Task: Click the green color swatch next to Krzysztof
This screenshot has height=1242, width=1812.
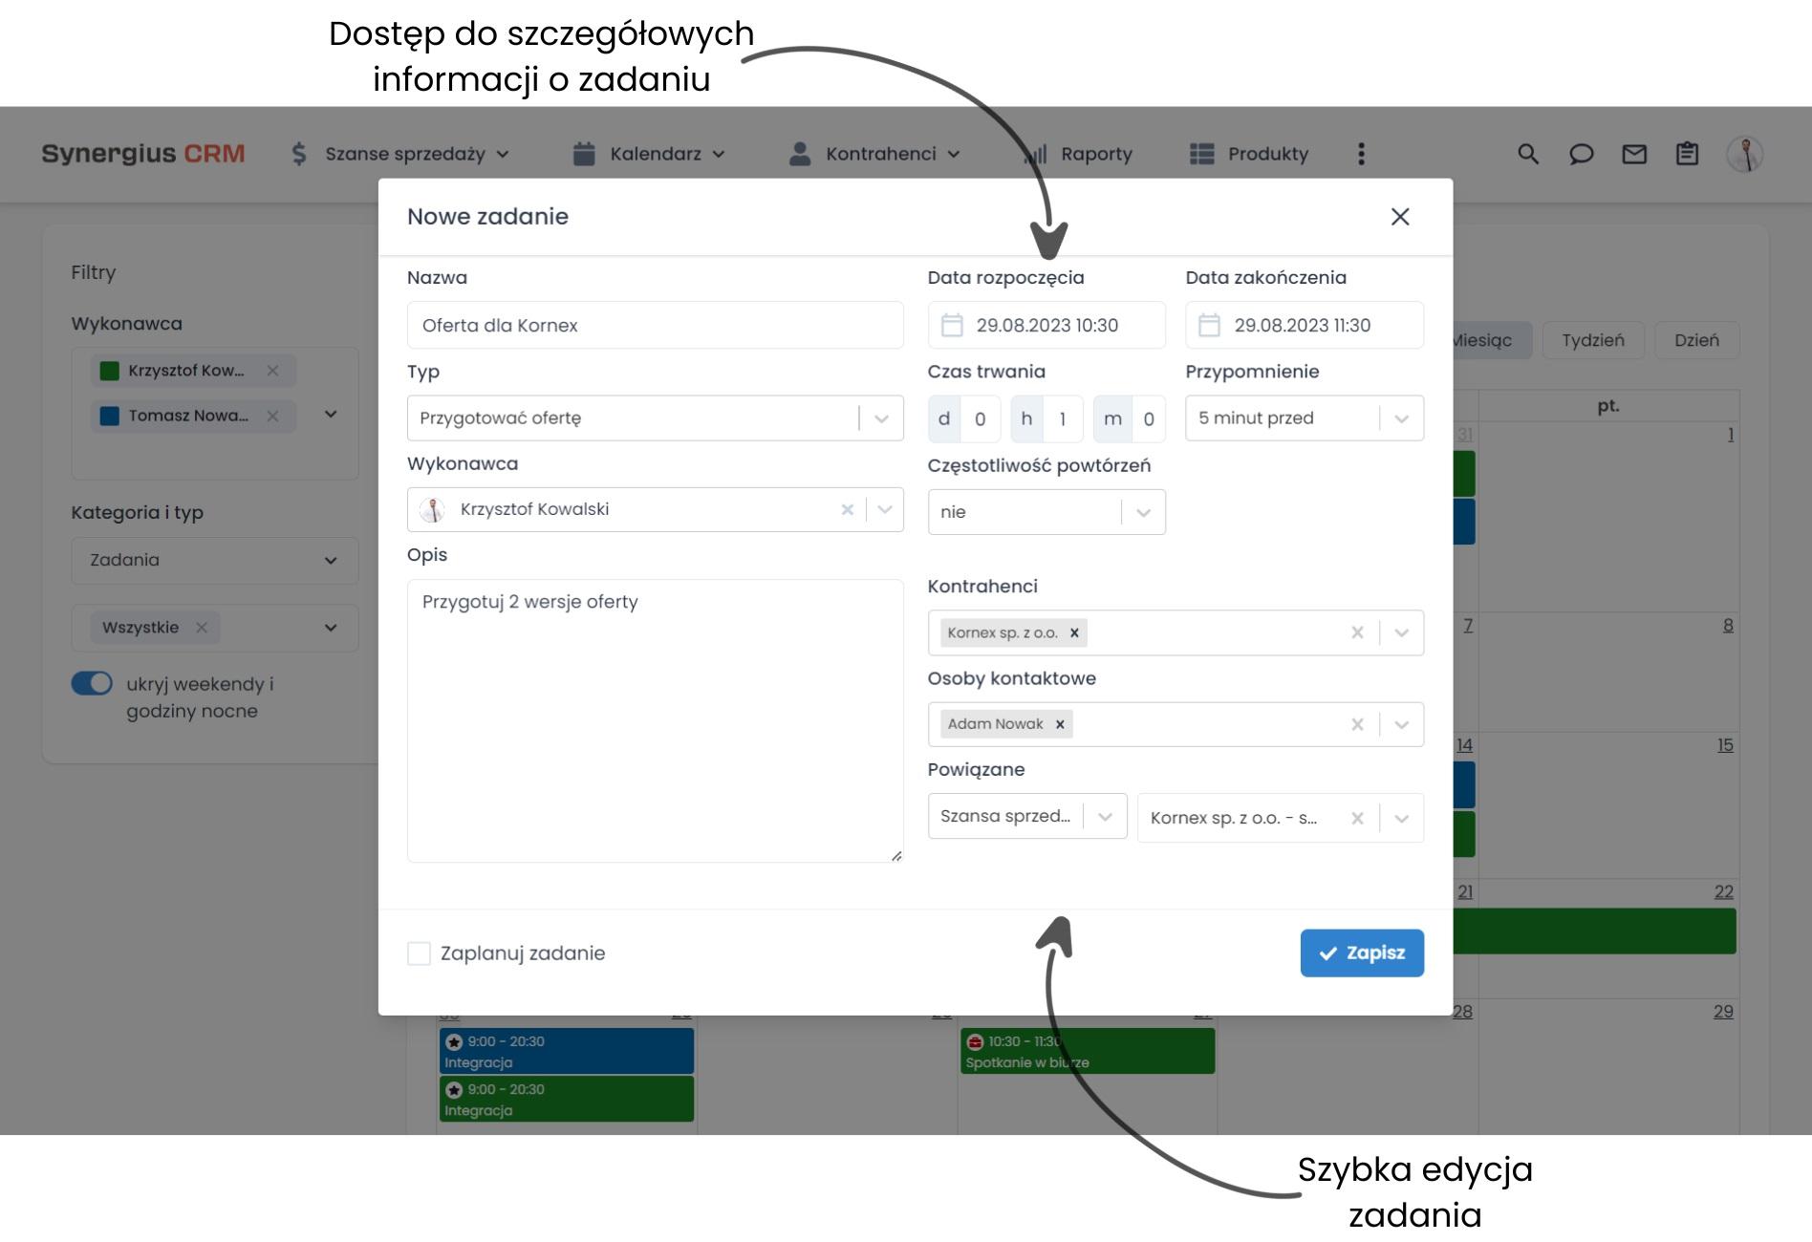Action: click(108, 371)
